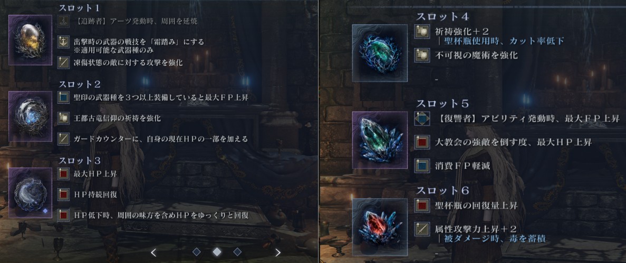This screenshot has height=263, width=626.
Task: Select the green crystal relic in スロット5
Action: pos(380,140)
